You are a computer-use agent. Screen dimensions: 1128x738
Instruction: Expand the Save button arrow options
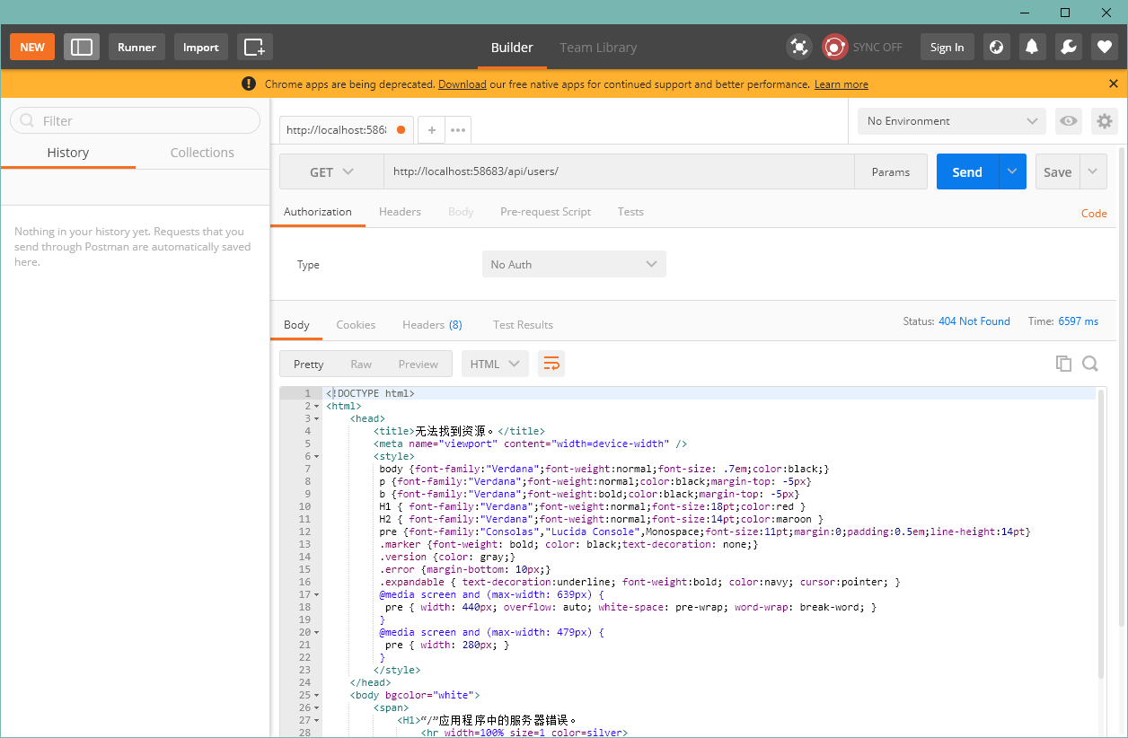point(1093,171)
